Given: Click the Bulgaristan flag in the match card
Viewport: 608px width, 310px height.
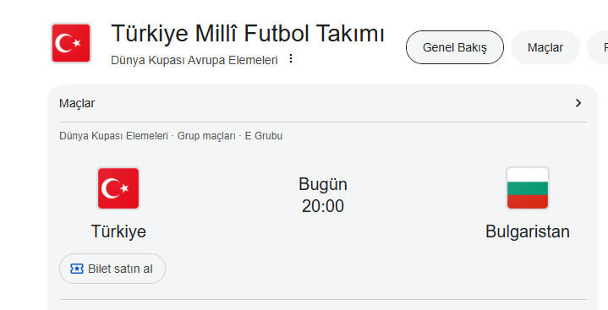Looking at the screenshot, I should tap(528, 188).
